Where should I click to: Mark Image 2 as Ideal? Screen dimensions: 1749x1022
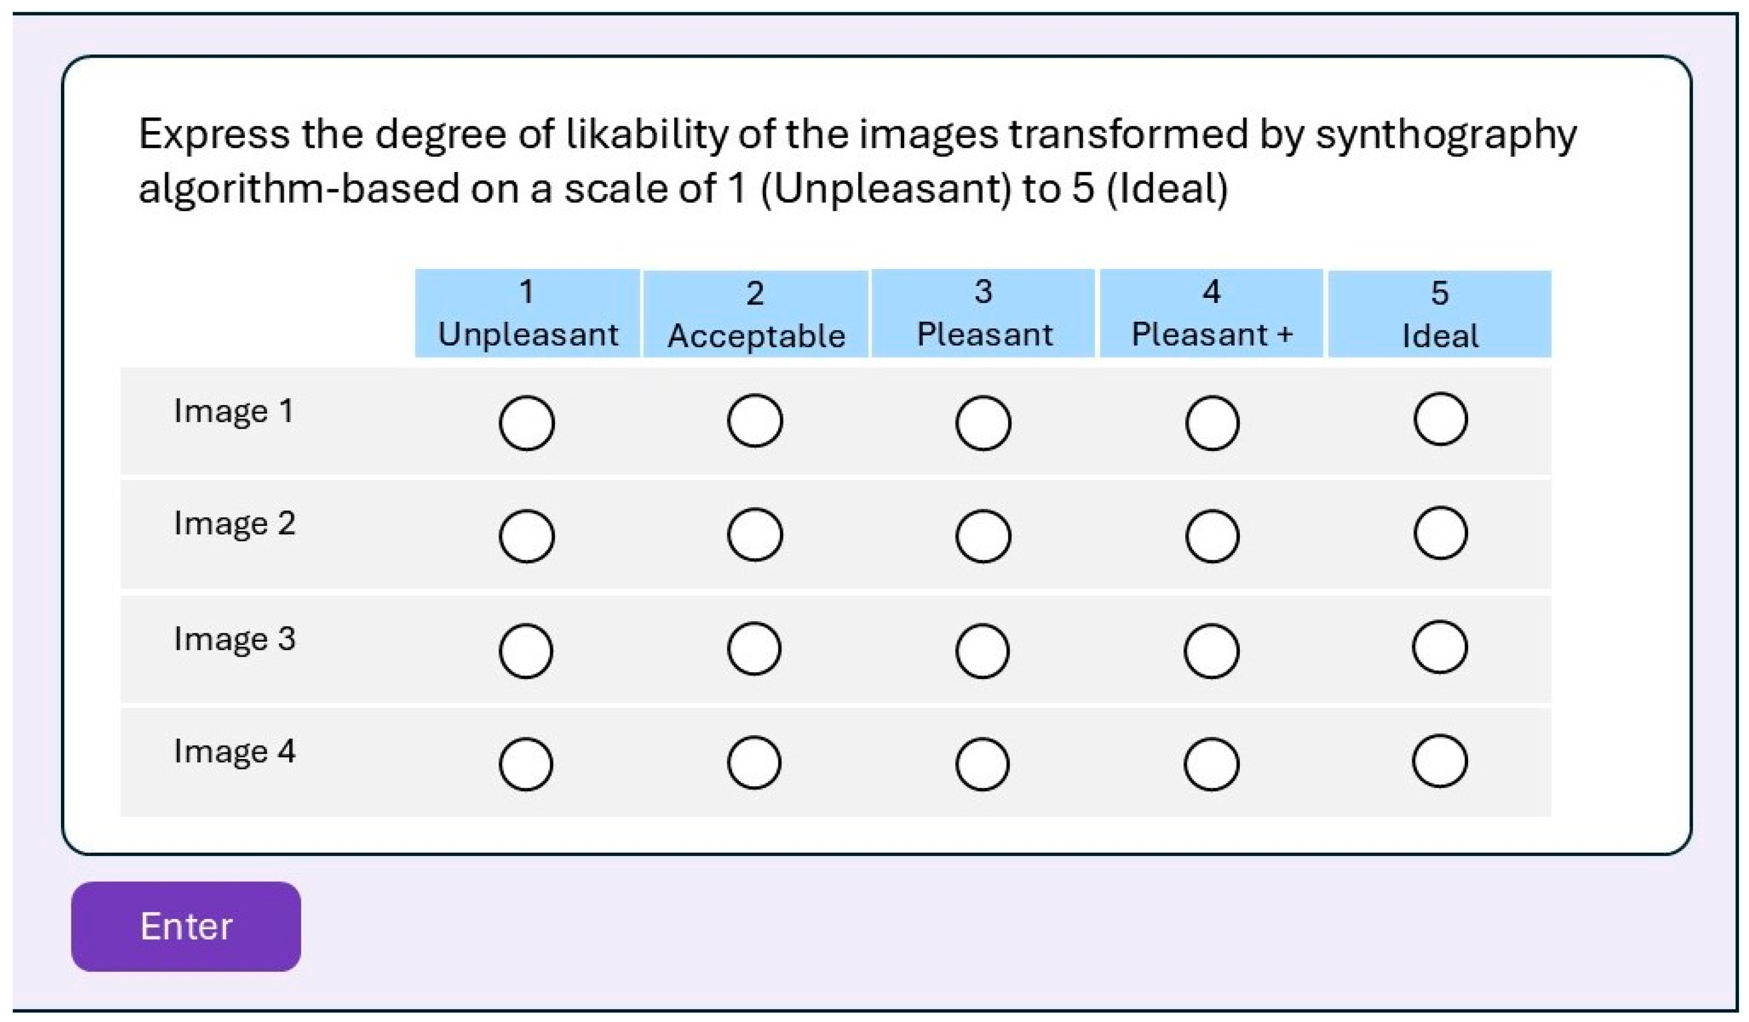1441,533
